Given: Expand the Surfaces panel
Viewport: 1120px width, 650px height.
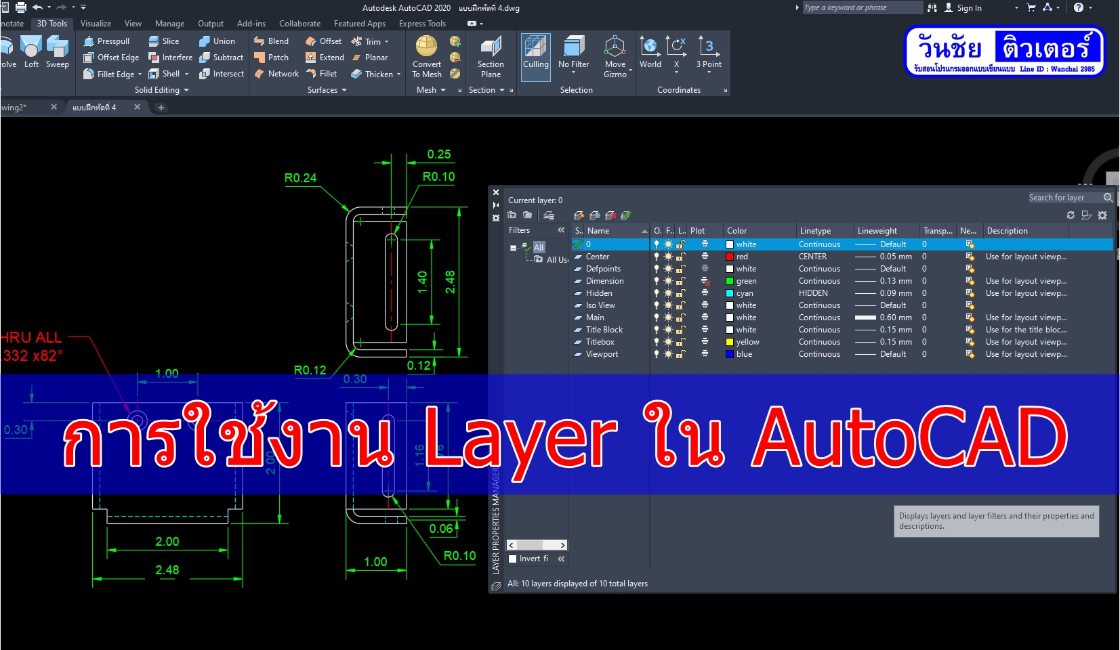Looking at the screenshot, I should tap(327, 90).
